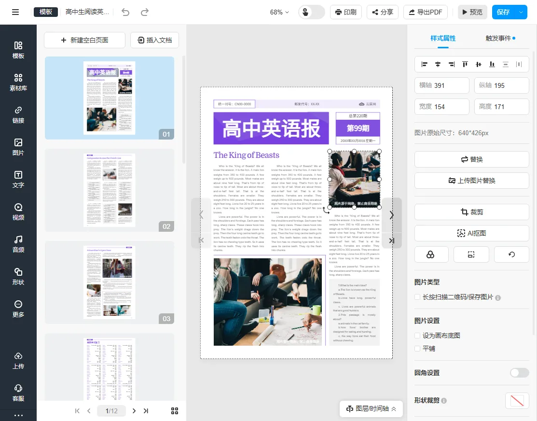
Task: Edit 横轴 X position field
Action: point(442,85)
